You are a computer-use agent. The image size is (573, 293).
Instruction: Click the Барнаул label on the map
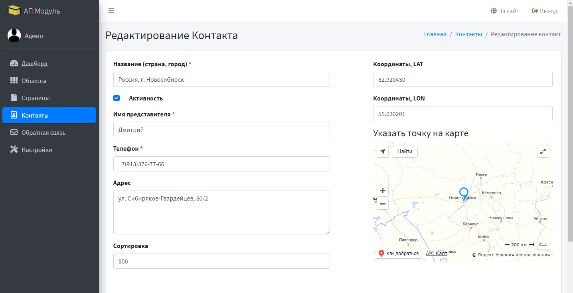[470, 224]
